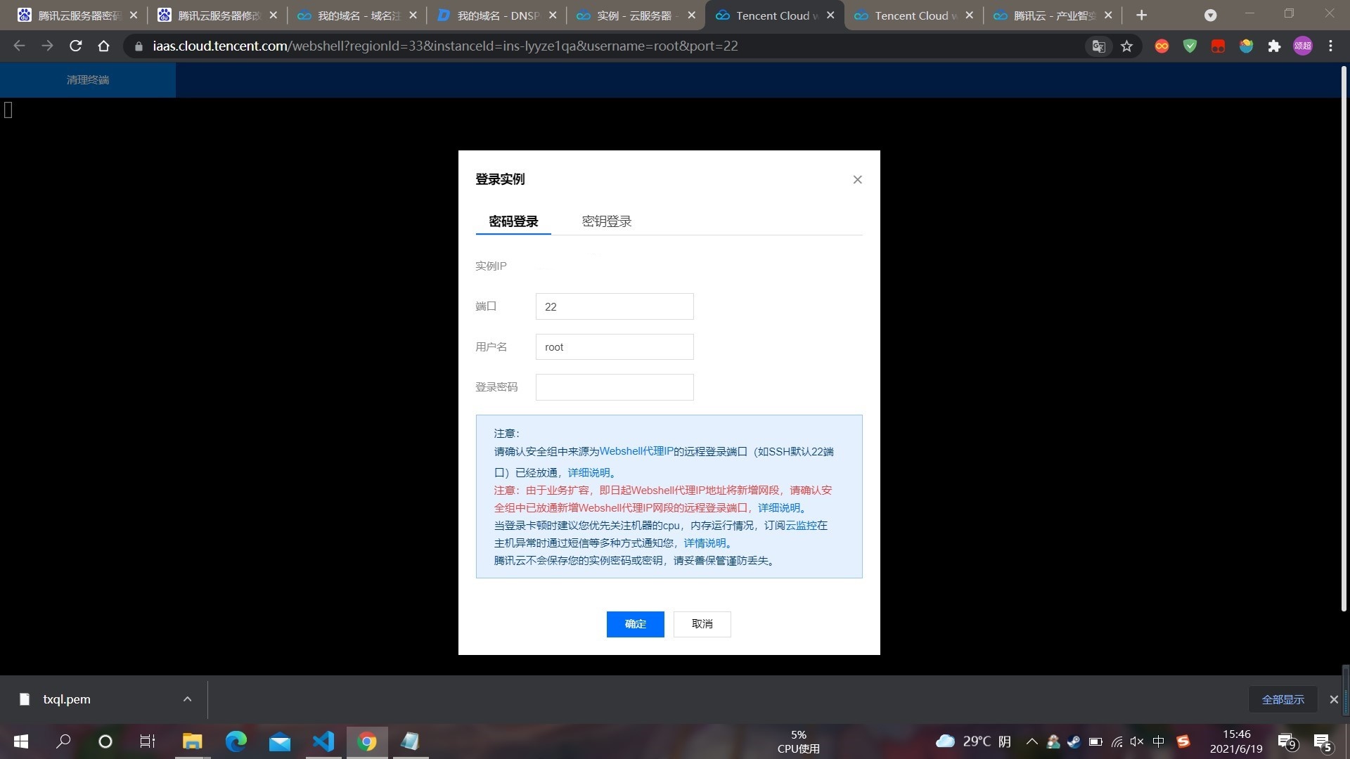Open Cortana circle icon

[105, 741]
